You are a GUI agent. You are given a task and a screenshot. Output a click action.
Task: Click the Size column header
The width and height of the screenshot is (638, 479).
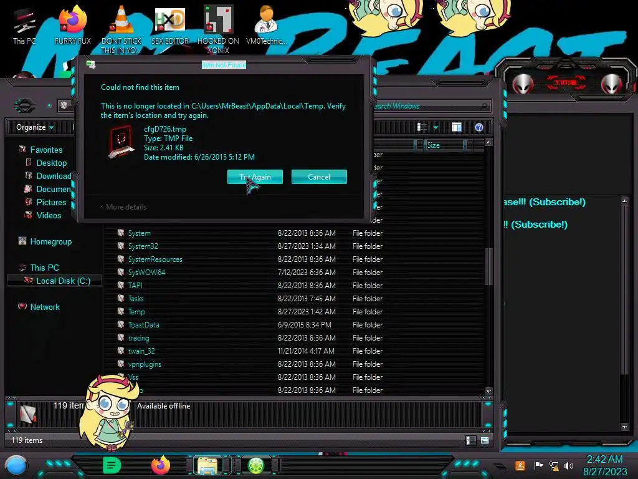point(444,145)
